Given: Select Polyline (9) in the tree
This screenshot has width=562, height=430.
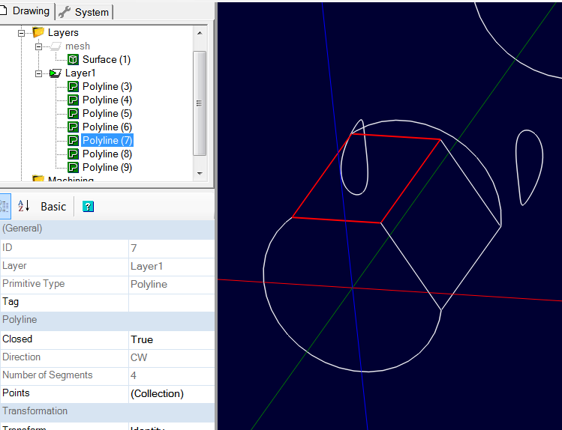Looking at the screenshot, I should (107, 167).
